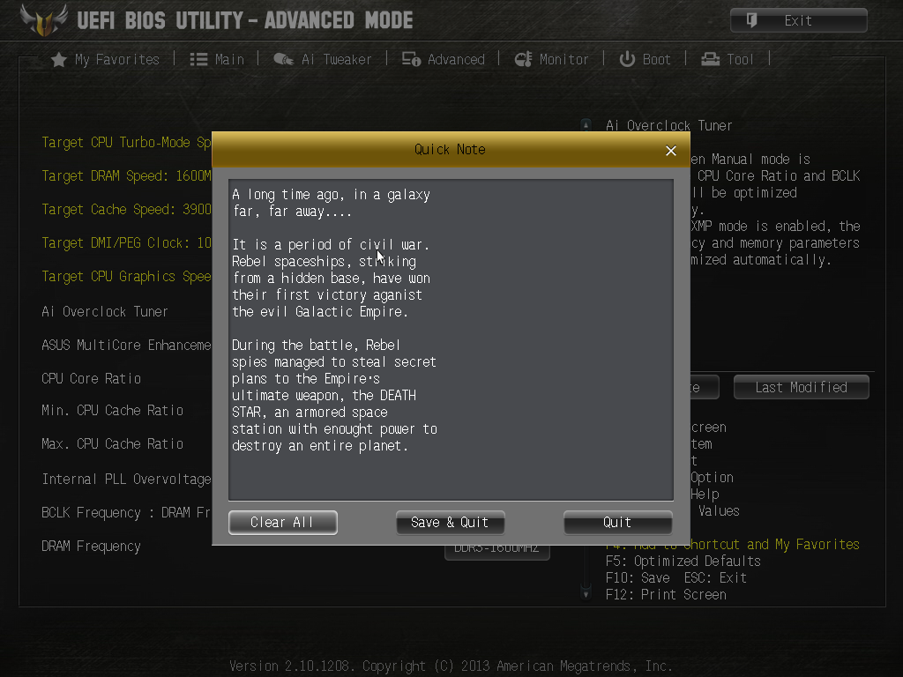Click the Exit button
Viewport: 903px width, 677px height.
click(799, 21)
